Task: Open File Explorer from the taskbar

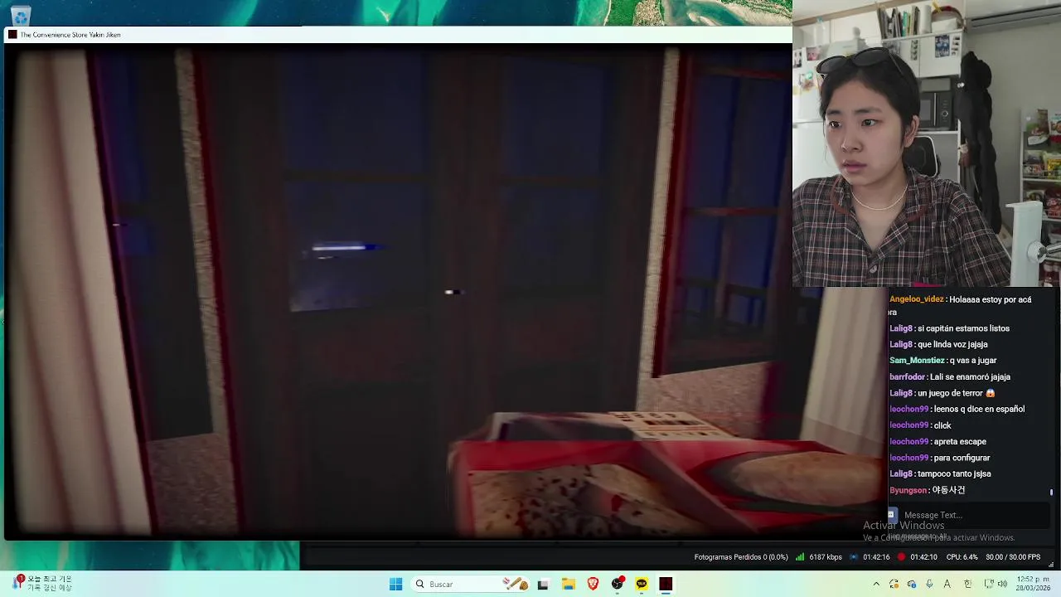Action: click(x=568, y=584)
